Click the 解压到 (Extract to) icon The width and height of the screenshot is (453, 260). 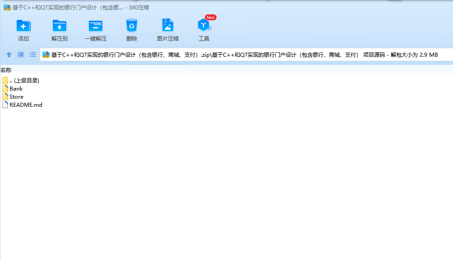pos(60,25)
